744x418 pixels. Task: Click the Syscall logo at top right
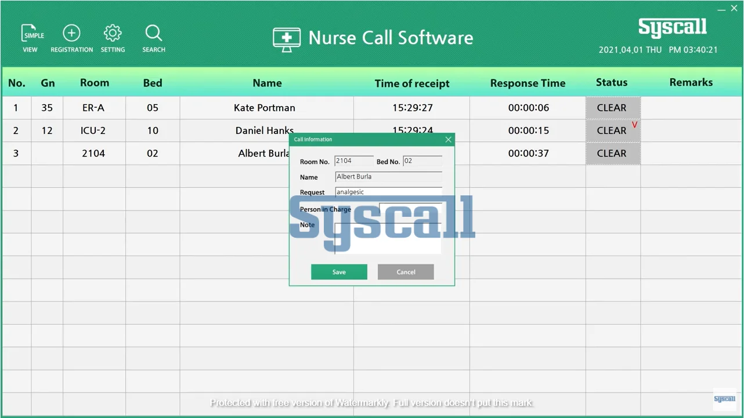(x=672, y=27)
